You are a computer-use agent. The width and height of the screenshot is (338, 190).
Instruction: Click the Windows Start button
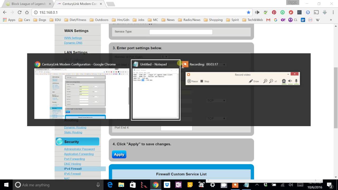click(x=6, y=185)
